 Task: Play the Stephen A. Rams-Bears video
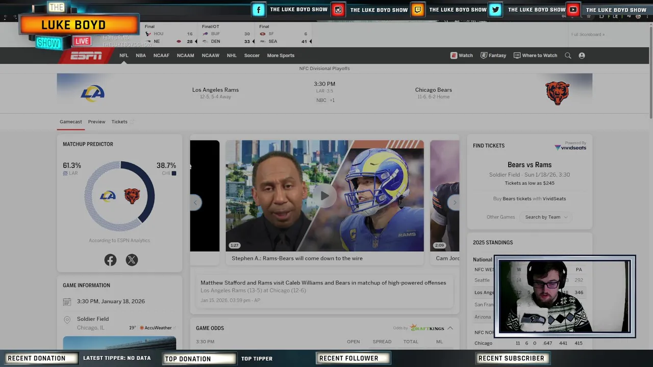pos(324,196)
